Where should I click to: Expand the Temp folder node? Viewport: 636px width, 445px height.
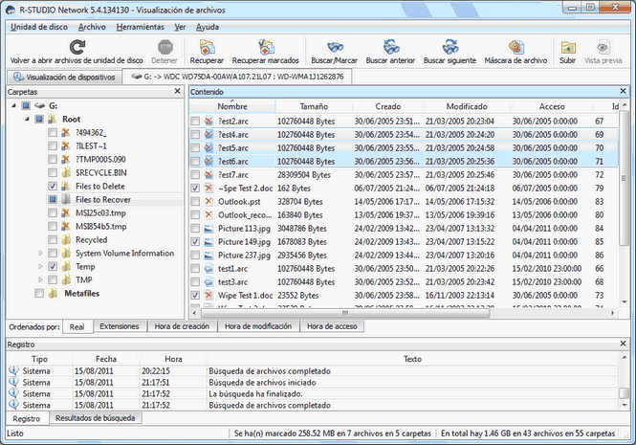40,267
